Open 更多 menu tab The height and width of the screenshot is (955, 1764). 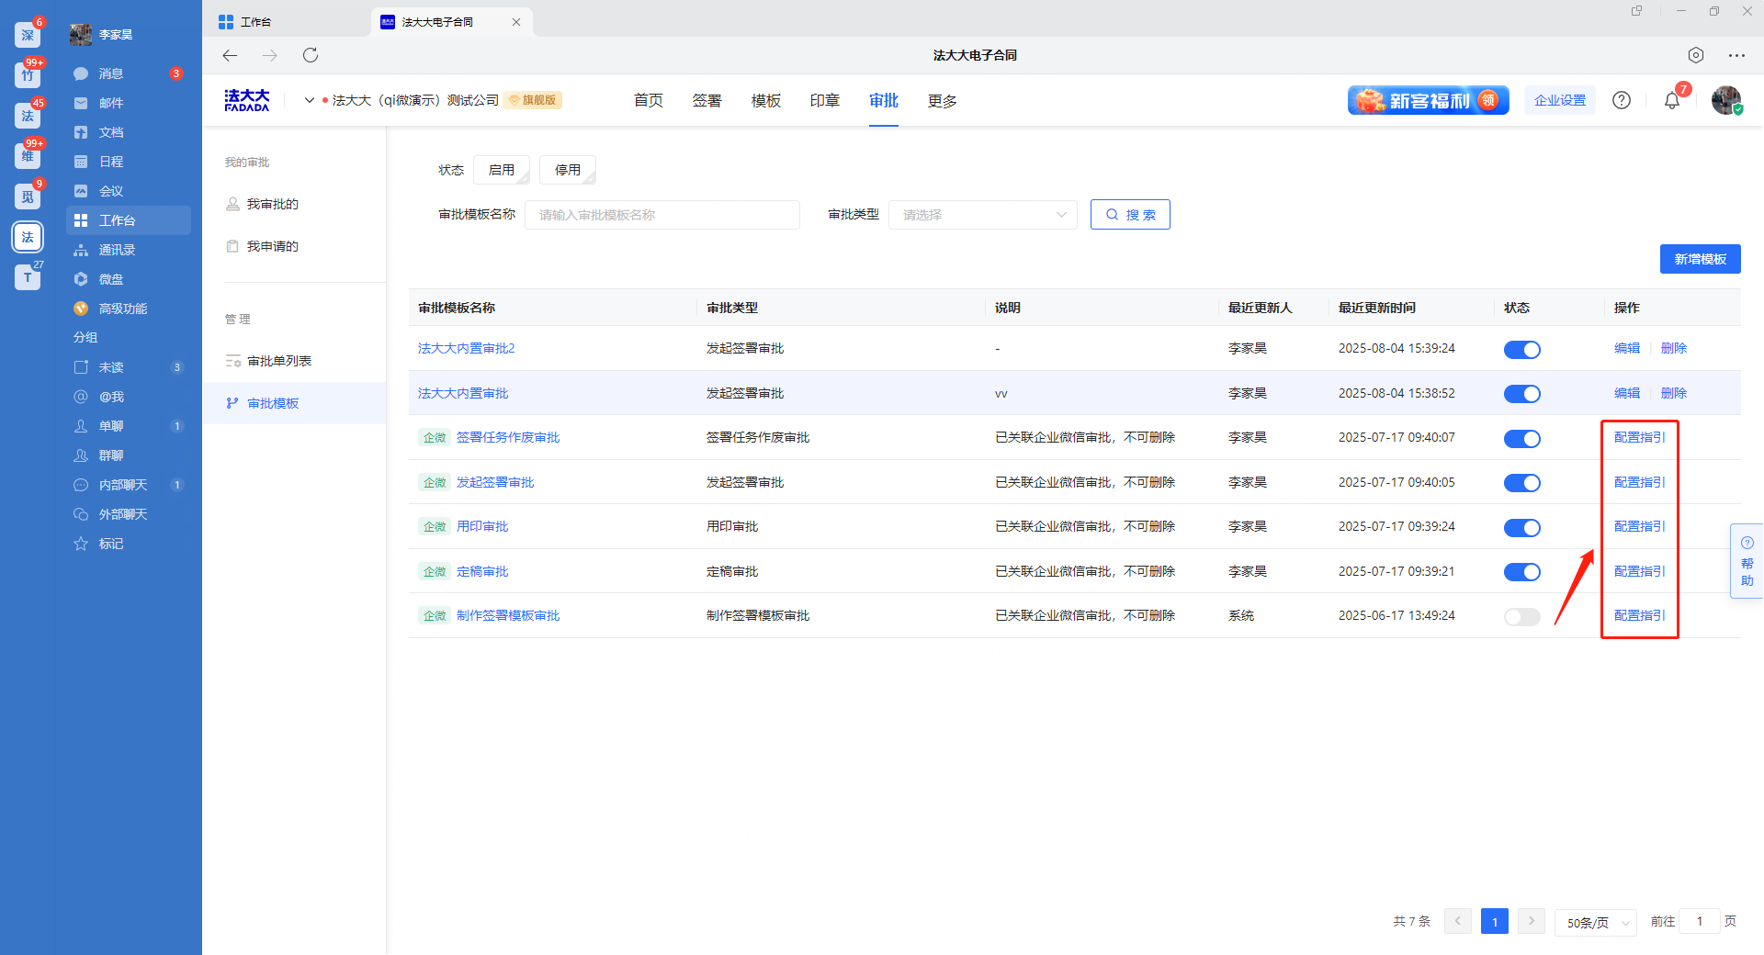(x=943, y=100)
